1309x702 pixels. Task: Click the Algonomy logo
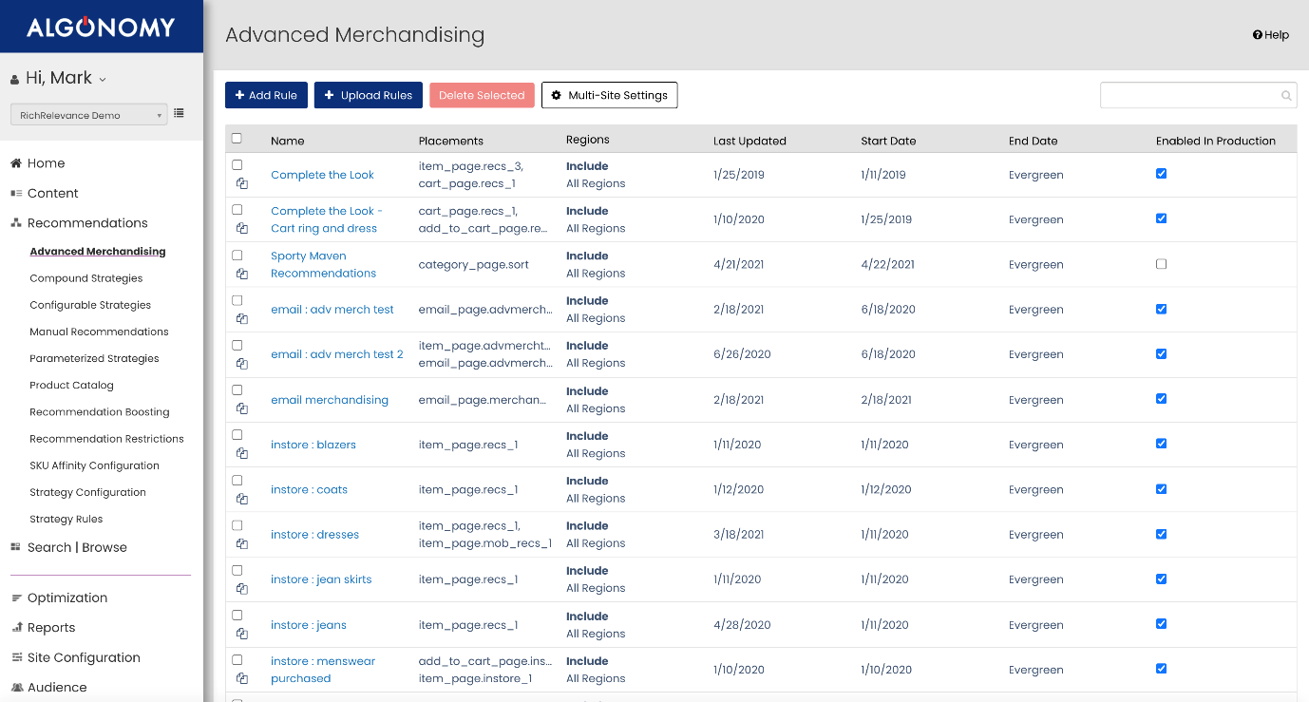tap(101, 27)
